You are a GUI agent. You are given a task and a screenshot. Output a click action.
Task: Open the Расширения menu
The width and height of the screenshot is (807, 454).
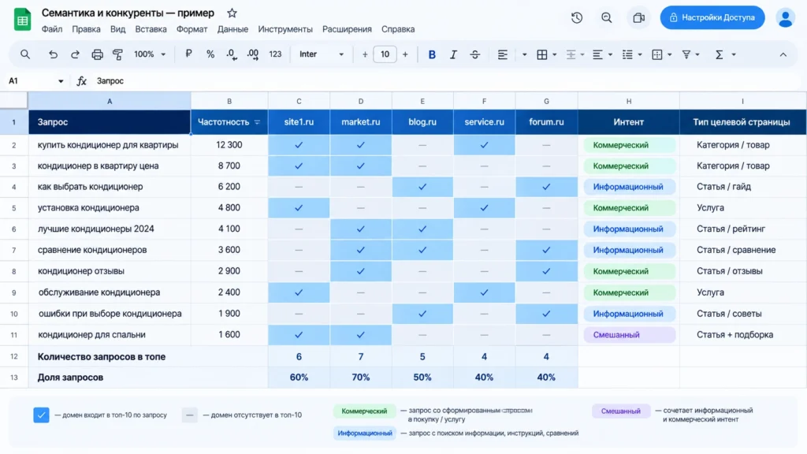point(347,29)
